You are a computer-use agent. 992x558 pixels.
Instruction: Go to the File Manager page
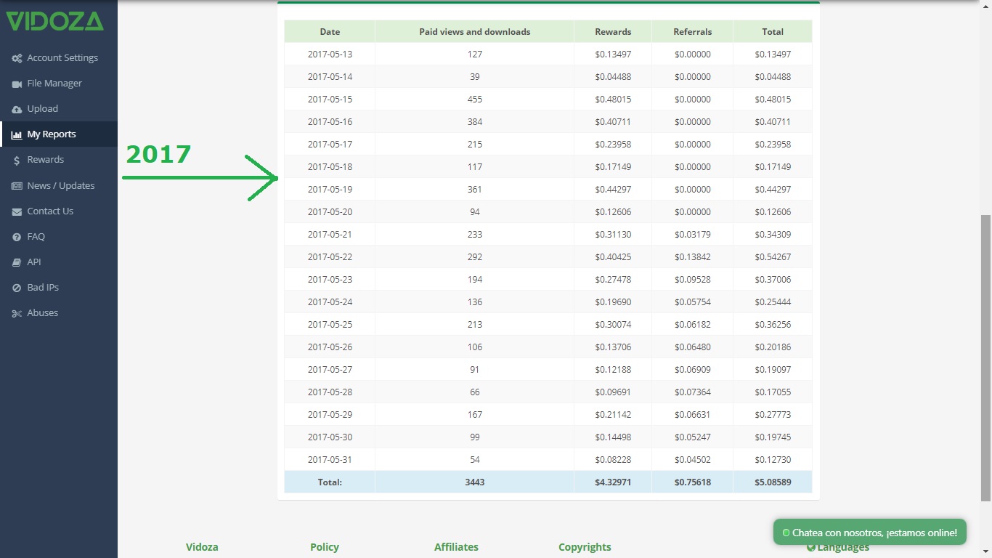[x=54, y=84]
